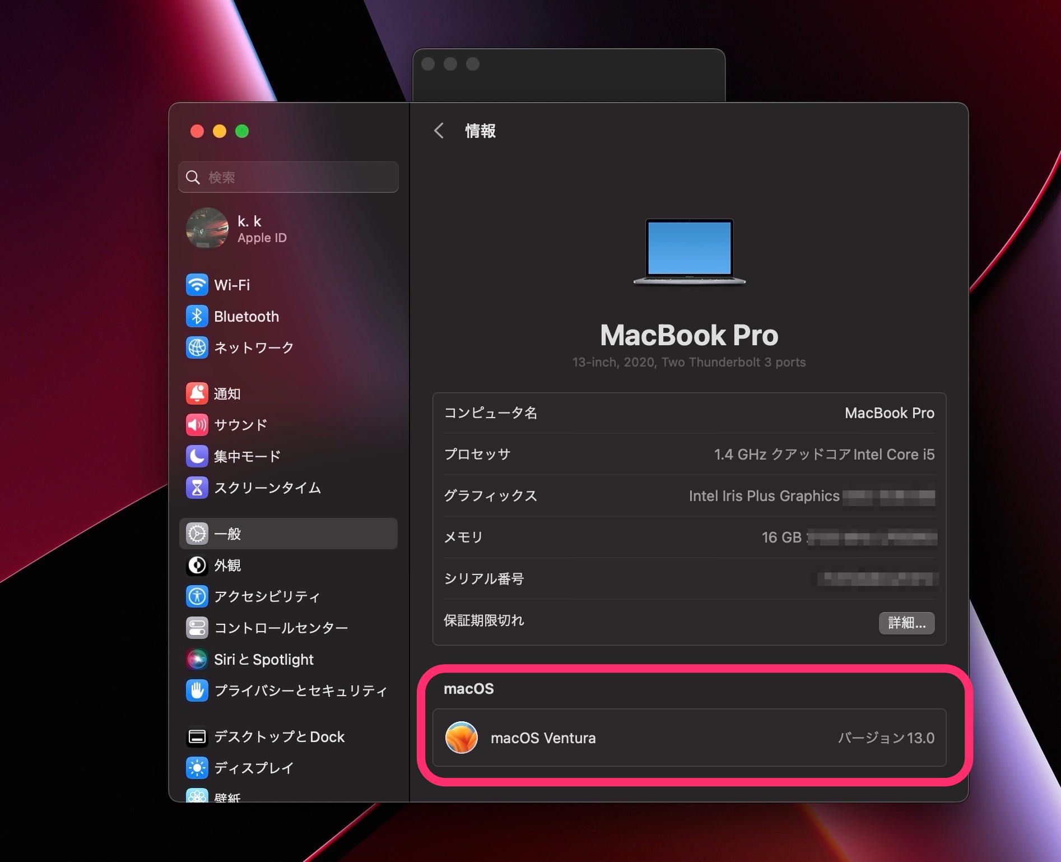Select the ネットワーク globe icon
Image resolution: width=1061 pixels, height=862 pixels.
[x=197, y=347]
